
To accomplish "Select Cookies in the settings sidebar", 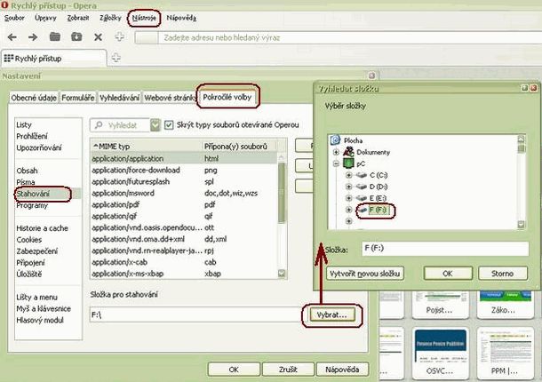I will (29, 240).
